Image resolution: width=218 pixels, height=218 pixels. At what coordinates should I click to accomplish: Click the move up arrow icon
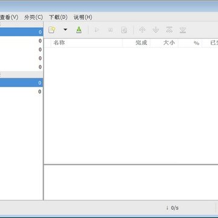tap(142, 30)
